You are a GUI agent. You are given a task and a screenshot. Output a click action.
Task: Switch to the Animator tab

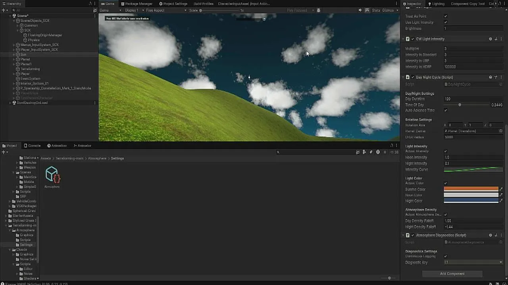tap(82, 146)
